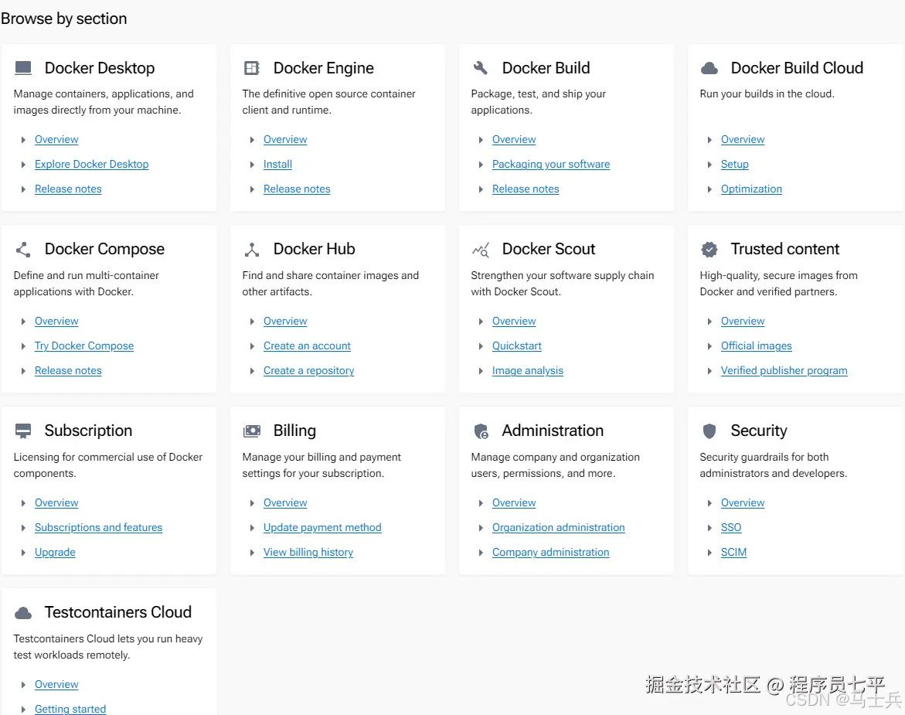
Task: Click the Docker Build Cloud cloud icon
Action: click(x=709, y=67)
